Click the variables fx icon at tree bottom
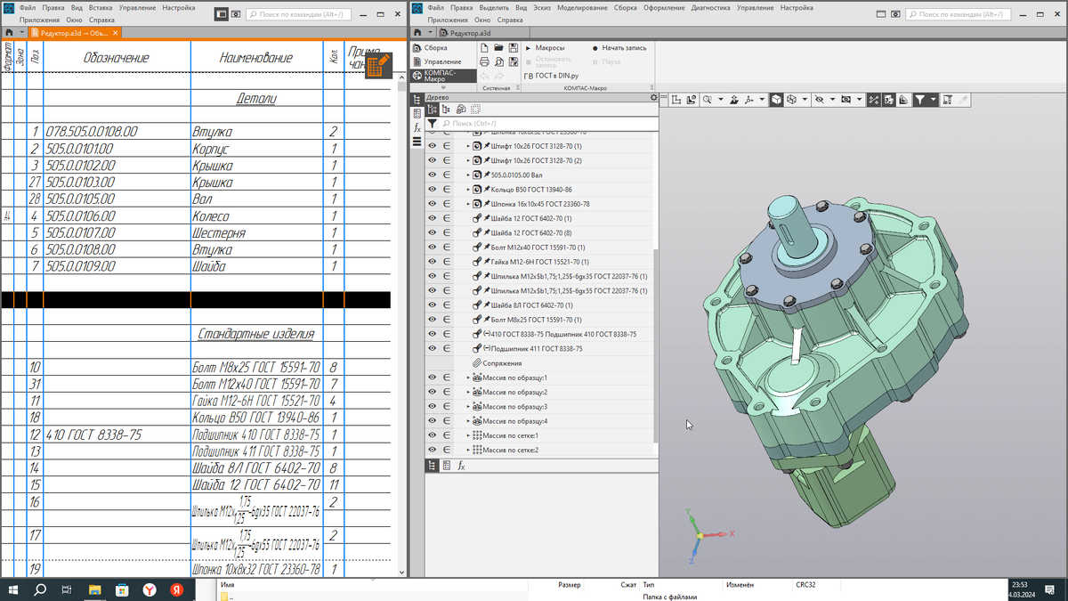 pos(462,466)
